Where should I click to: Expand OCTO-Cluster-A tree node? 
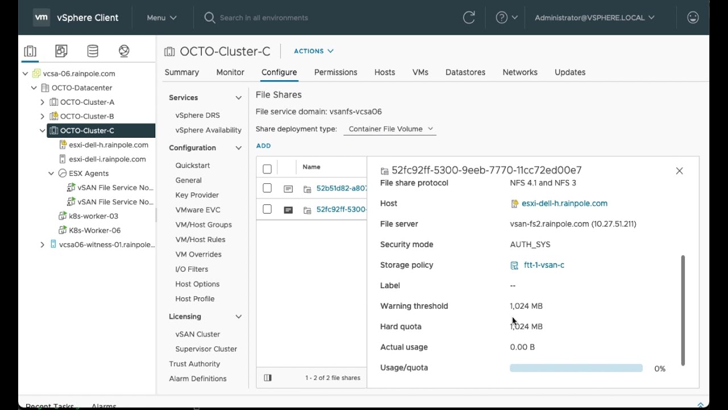click(42, 102)
